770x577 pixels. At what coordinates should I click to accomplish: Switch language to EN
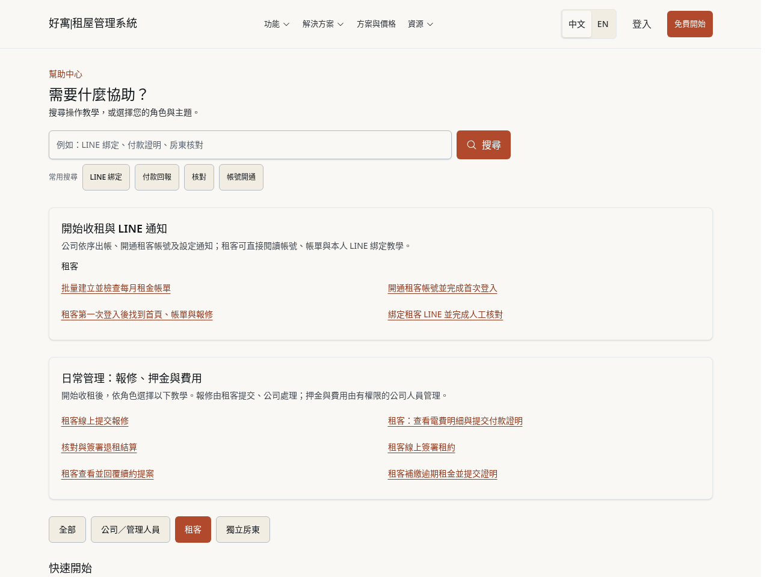click(603, 24)
